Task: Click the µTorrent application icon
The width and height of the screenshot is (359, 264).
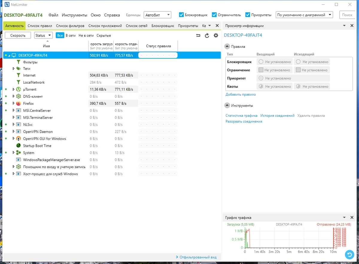Action: point(19,89)
